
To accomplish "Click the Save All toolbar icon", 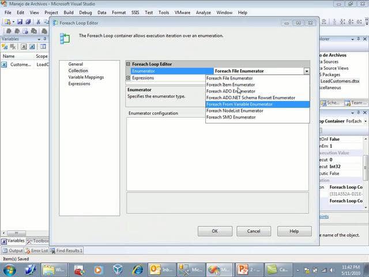I will [x=28, y=22].
